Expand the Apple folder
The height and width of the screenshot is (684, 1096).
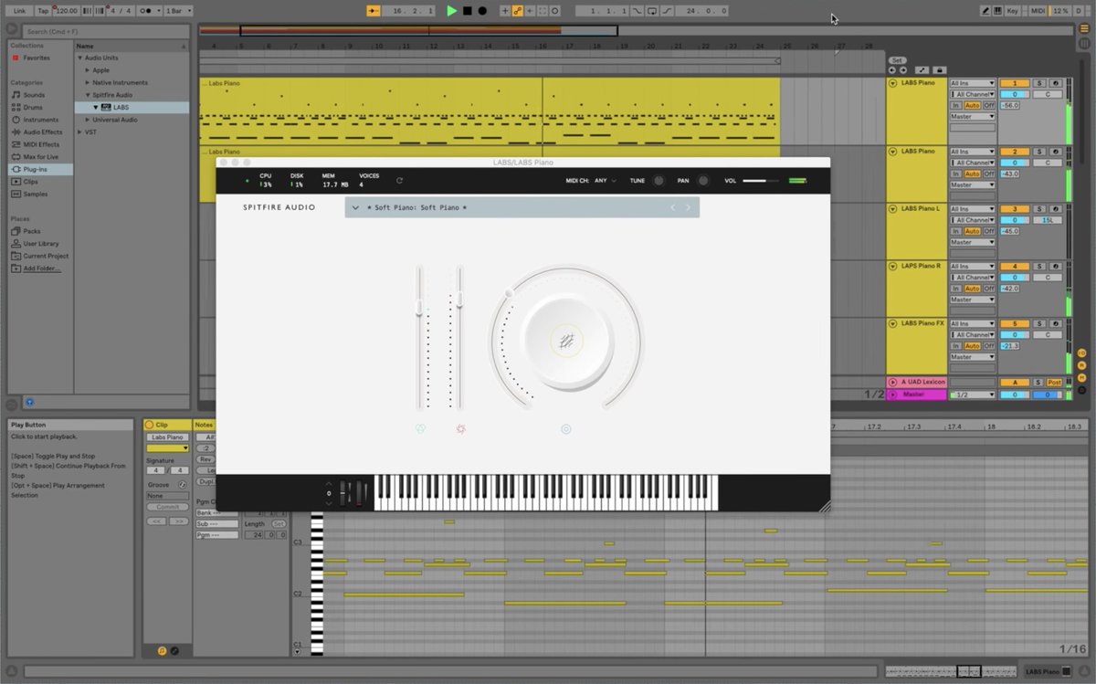(88, 69)
